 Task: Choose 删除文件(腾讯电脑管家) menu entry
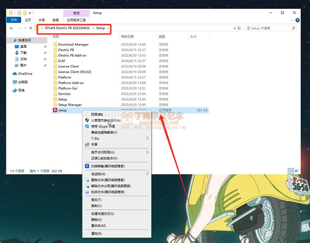pyautogui.click(x=117, y=180)
